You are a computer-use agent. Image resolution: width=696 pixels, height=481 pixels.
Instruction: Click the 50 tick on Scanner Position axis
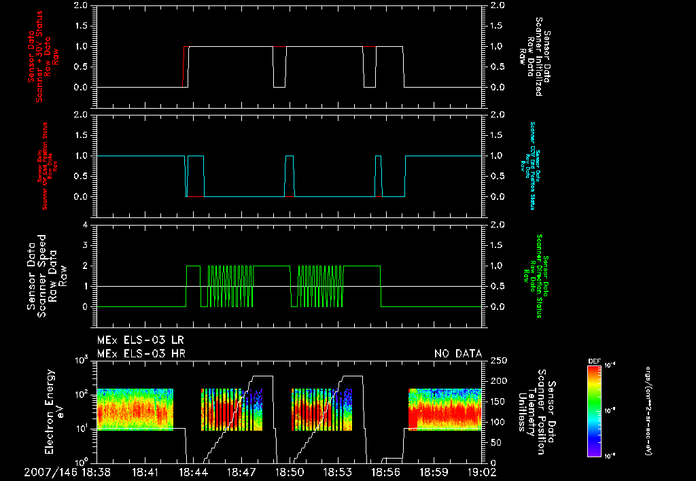click(x=495, y=442)
